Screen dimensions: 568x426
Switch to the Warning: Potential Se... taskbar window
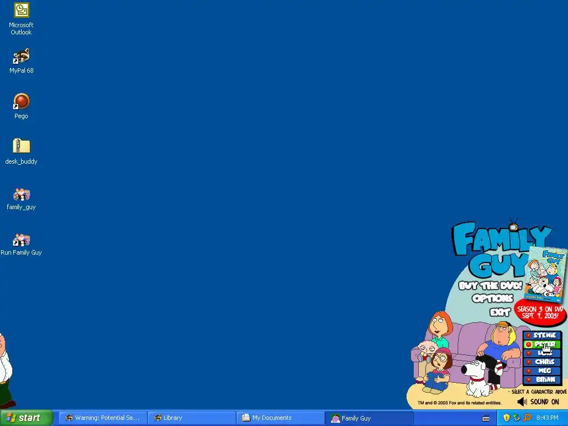(x=103, y=418)
